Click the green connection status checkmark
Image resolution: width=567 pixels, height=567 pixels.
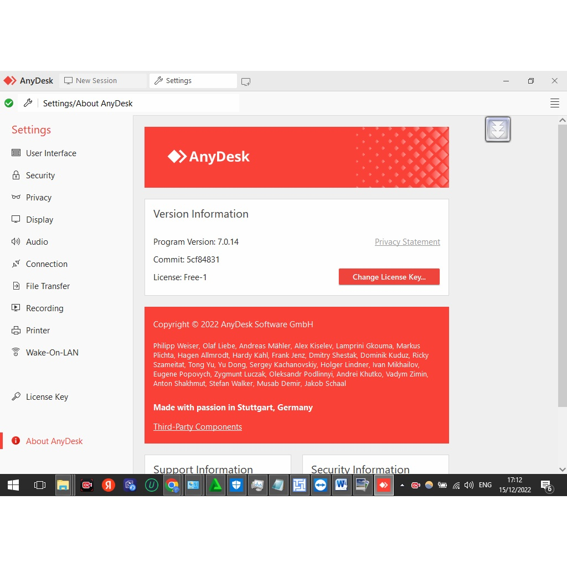point(9,103)
